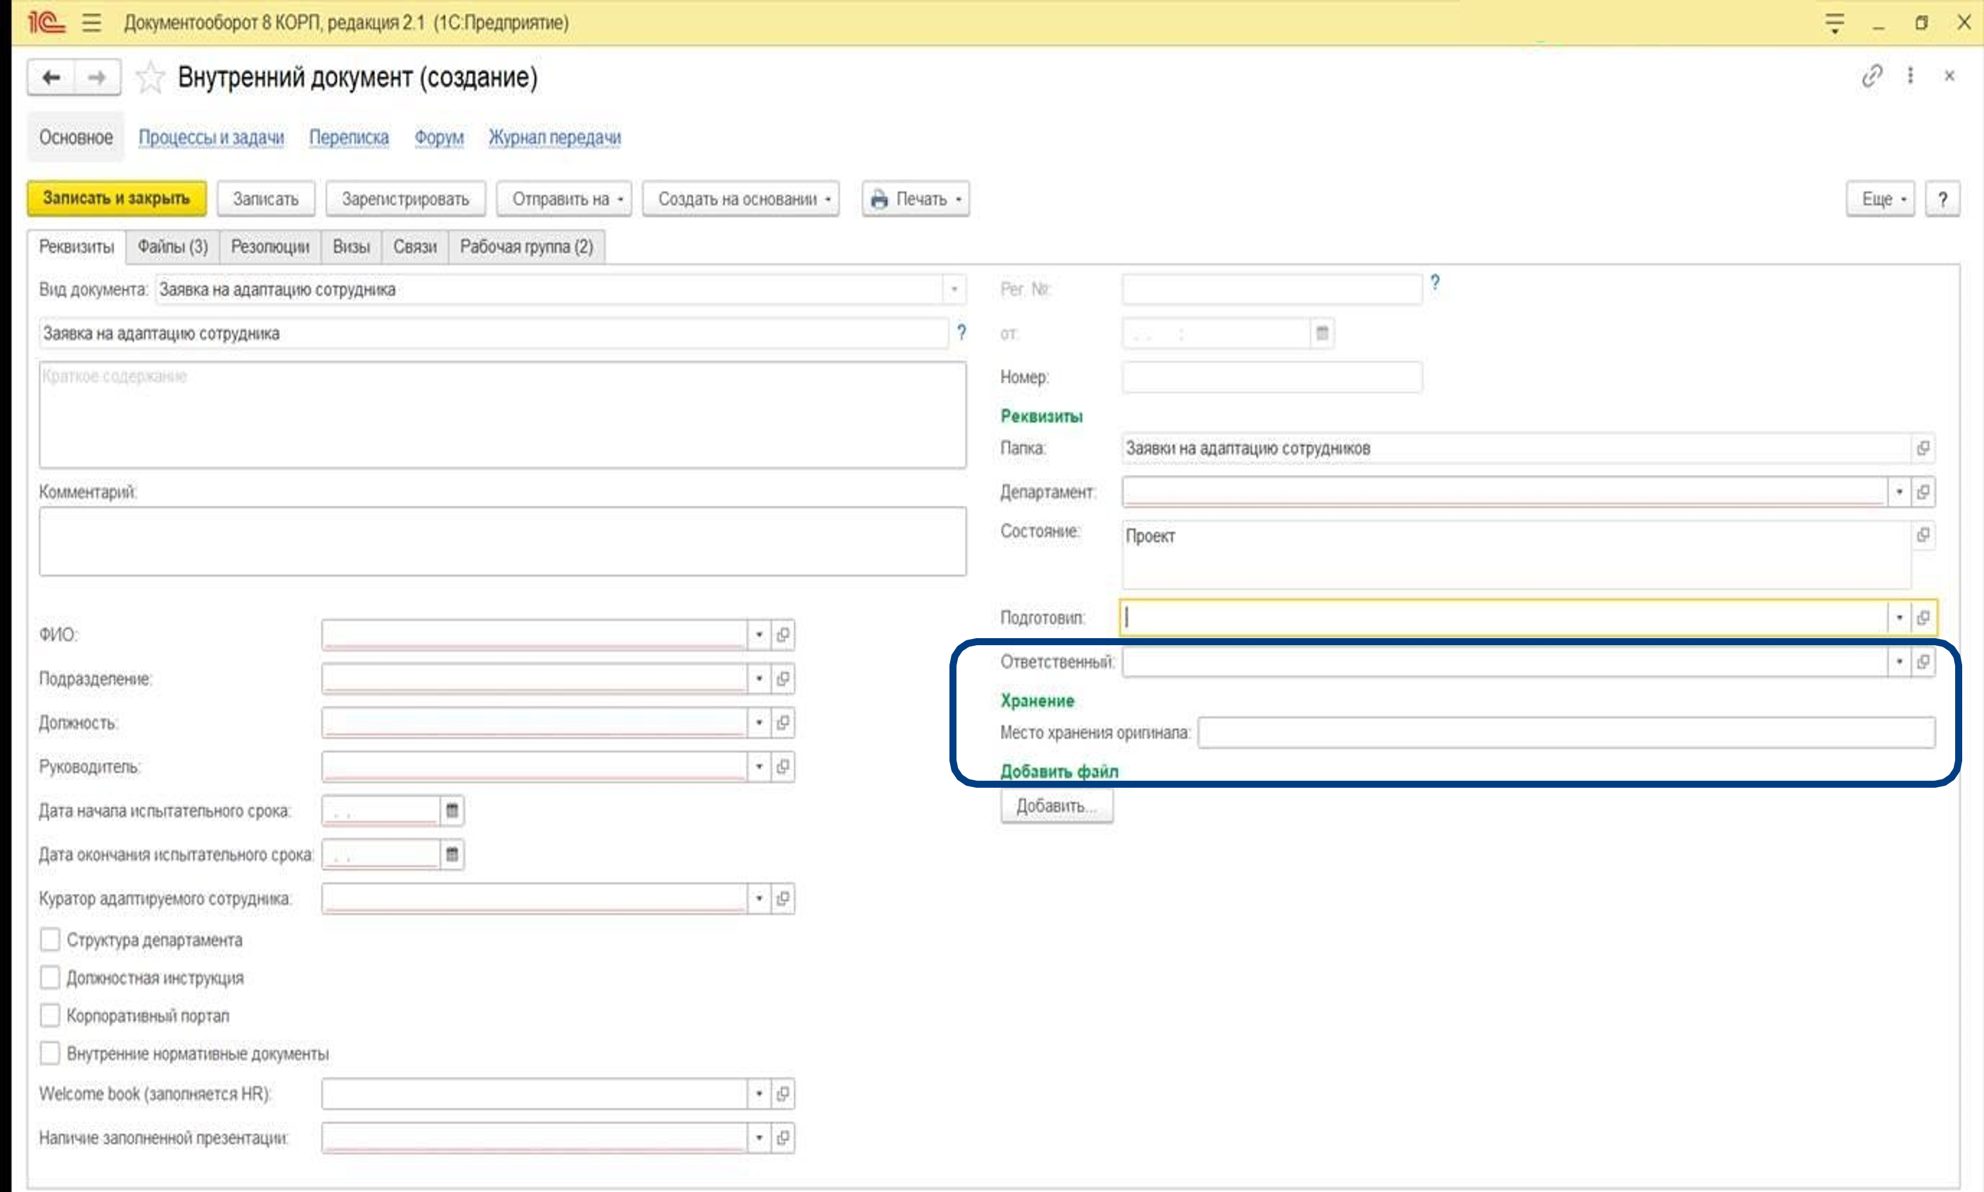Check the Должностная инструкция checkbox

[x=50, y=978]
